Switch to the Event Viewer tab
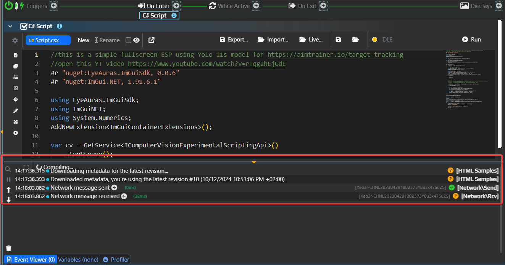The width and height of the screenshot is (505, 265). tap(30, 260)
